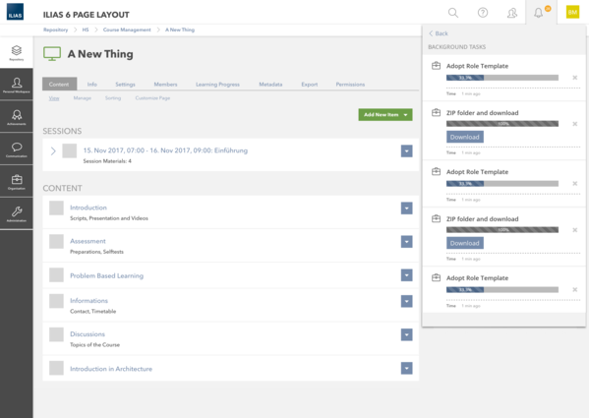The image size is (589, 418).
Task: Open the Introduction item actions dropdown
Action: tap(406, 209)
